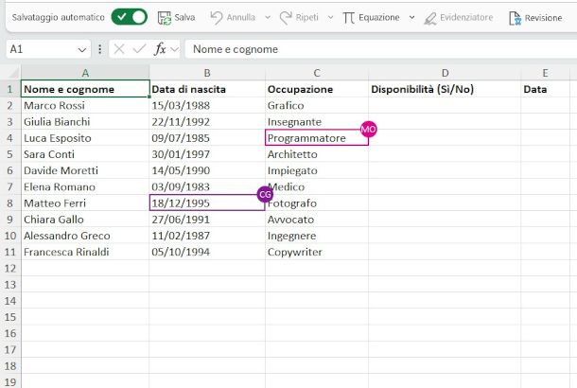Expand the Equazione dropdown arrow
The image size is (577, 388).
411,17
